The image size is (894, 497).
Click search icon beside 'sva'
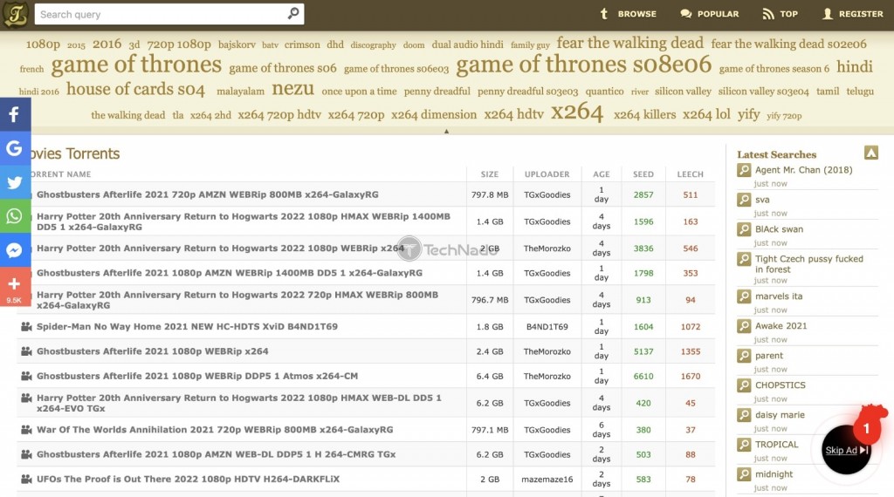744,200
